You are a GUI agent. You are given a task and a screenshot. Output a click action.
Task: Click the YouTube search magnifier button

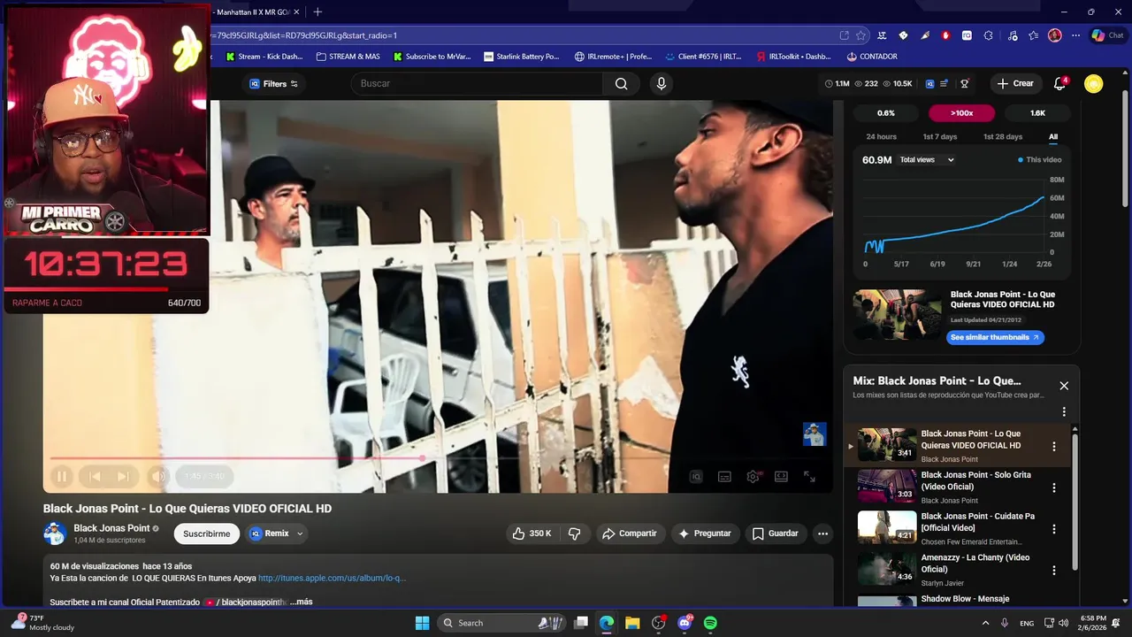coord(622,84)
